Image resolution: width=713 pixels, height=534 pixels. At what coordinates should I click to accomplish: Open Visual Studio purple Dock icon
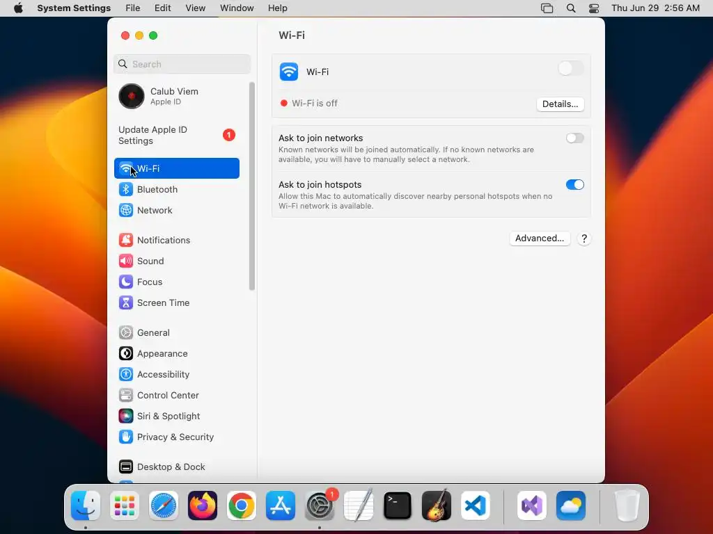pos(532,505)
